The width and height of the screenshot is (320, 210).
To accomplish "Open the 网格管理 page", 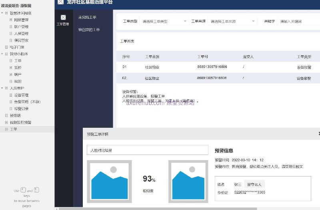I will [x=22, y=20].
